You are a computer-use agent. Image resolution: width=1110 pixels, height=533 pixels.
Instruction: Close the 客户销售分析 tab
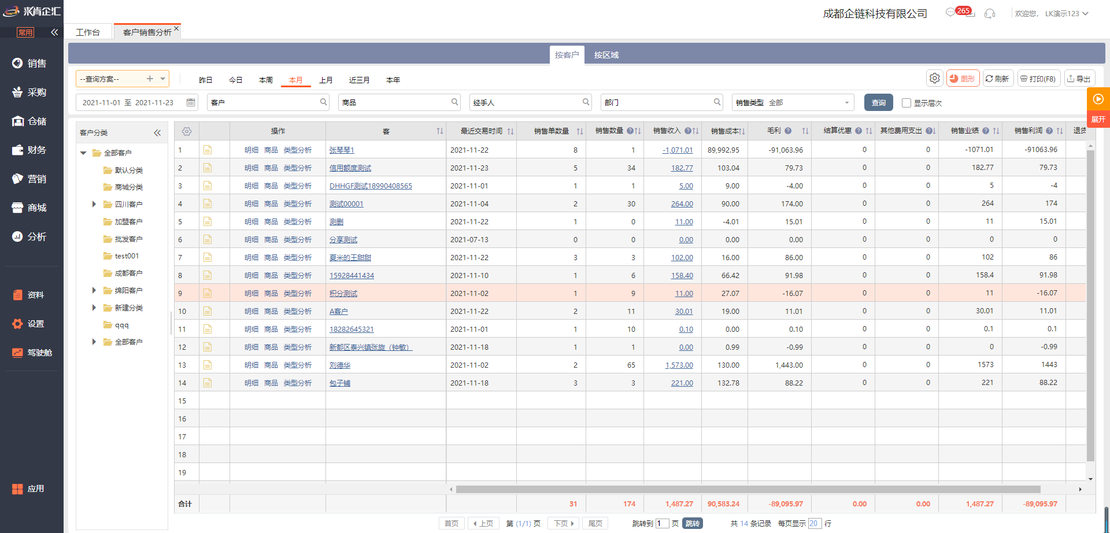tap(176, 28)
